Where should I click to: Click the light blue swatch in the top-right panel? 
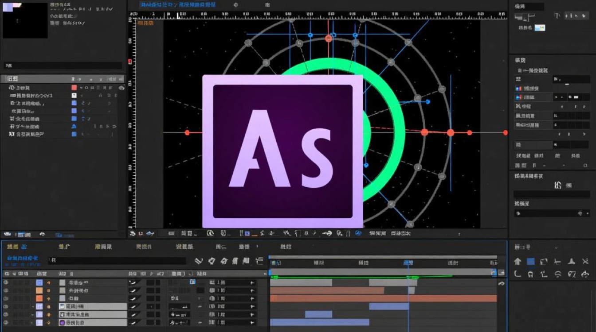[540, 27]
